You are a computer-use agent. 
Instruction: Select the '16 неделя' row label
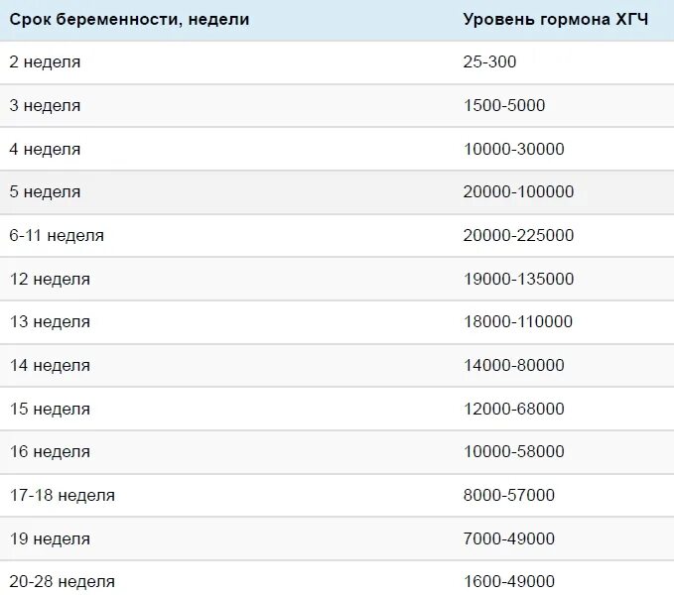coord(50,452)
